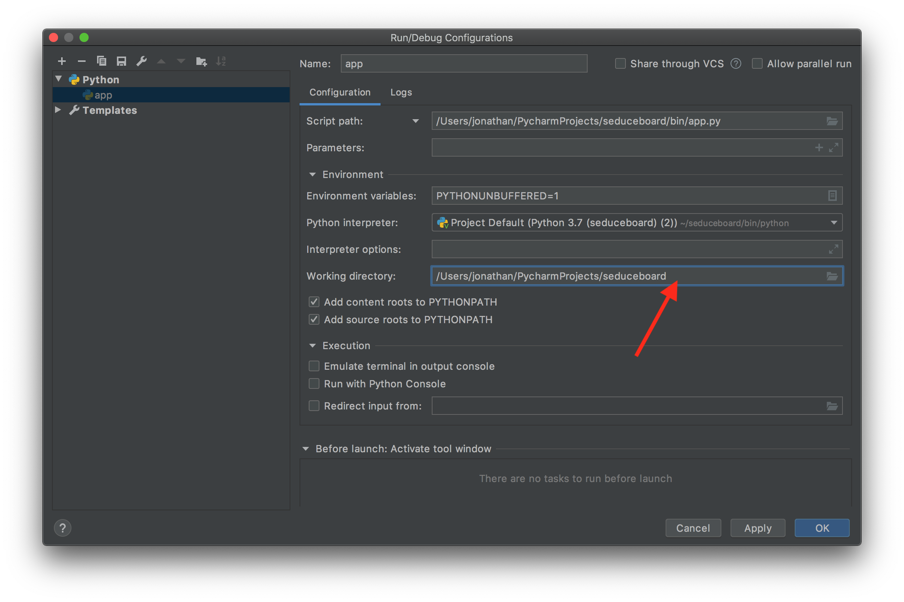Click the Apply button
904x602 pixels.
[x=757, y=528]
